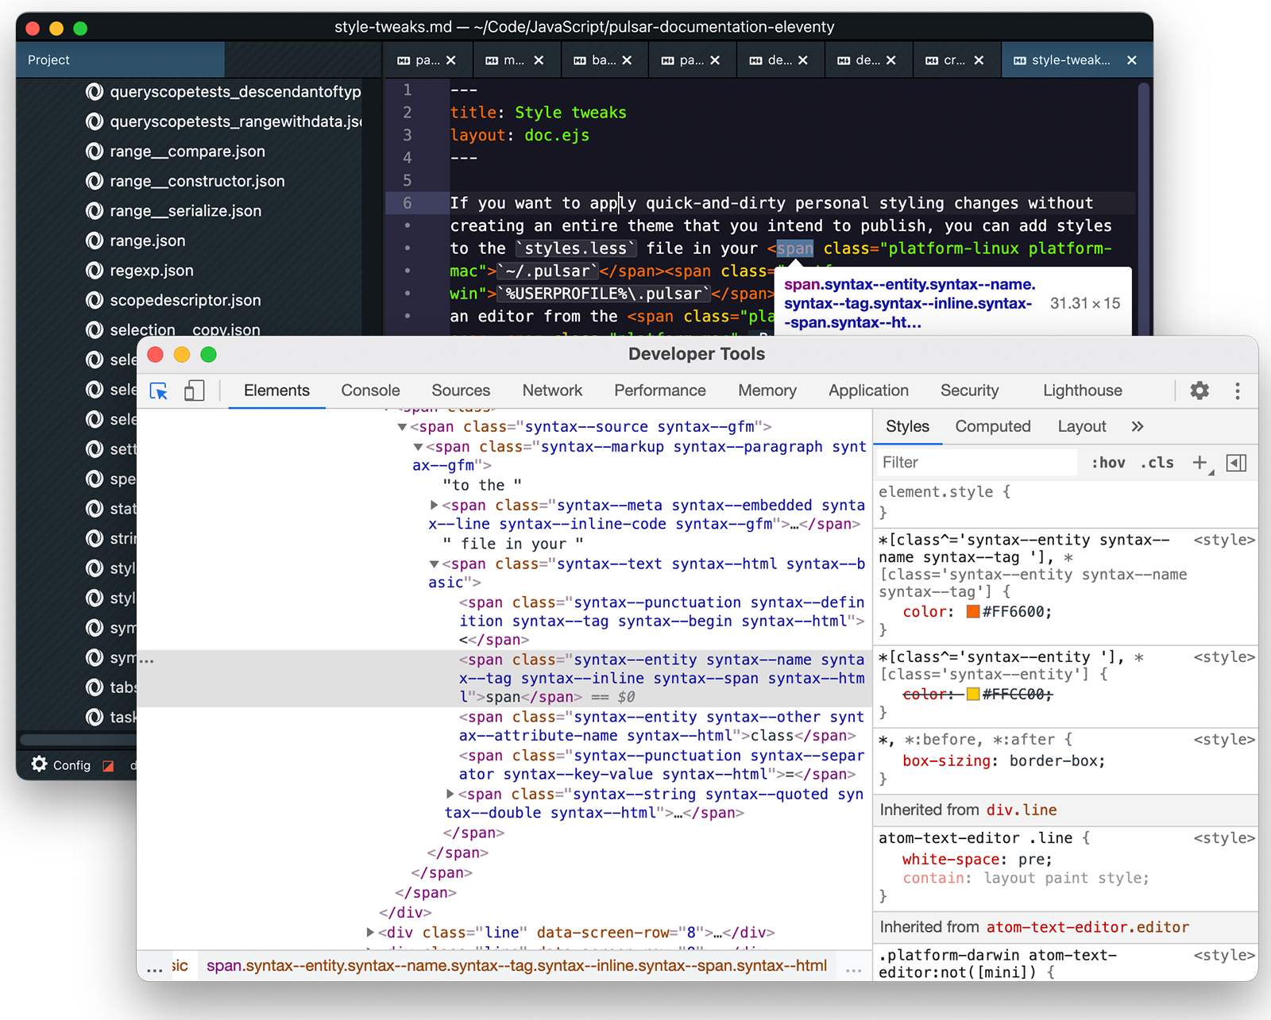Open the DevTools three-dot menu
Screen dimensions: 1271x1020
click(1236, 391)
